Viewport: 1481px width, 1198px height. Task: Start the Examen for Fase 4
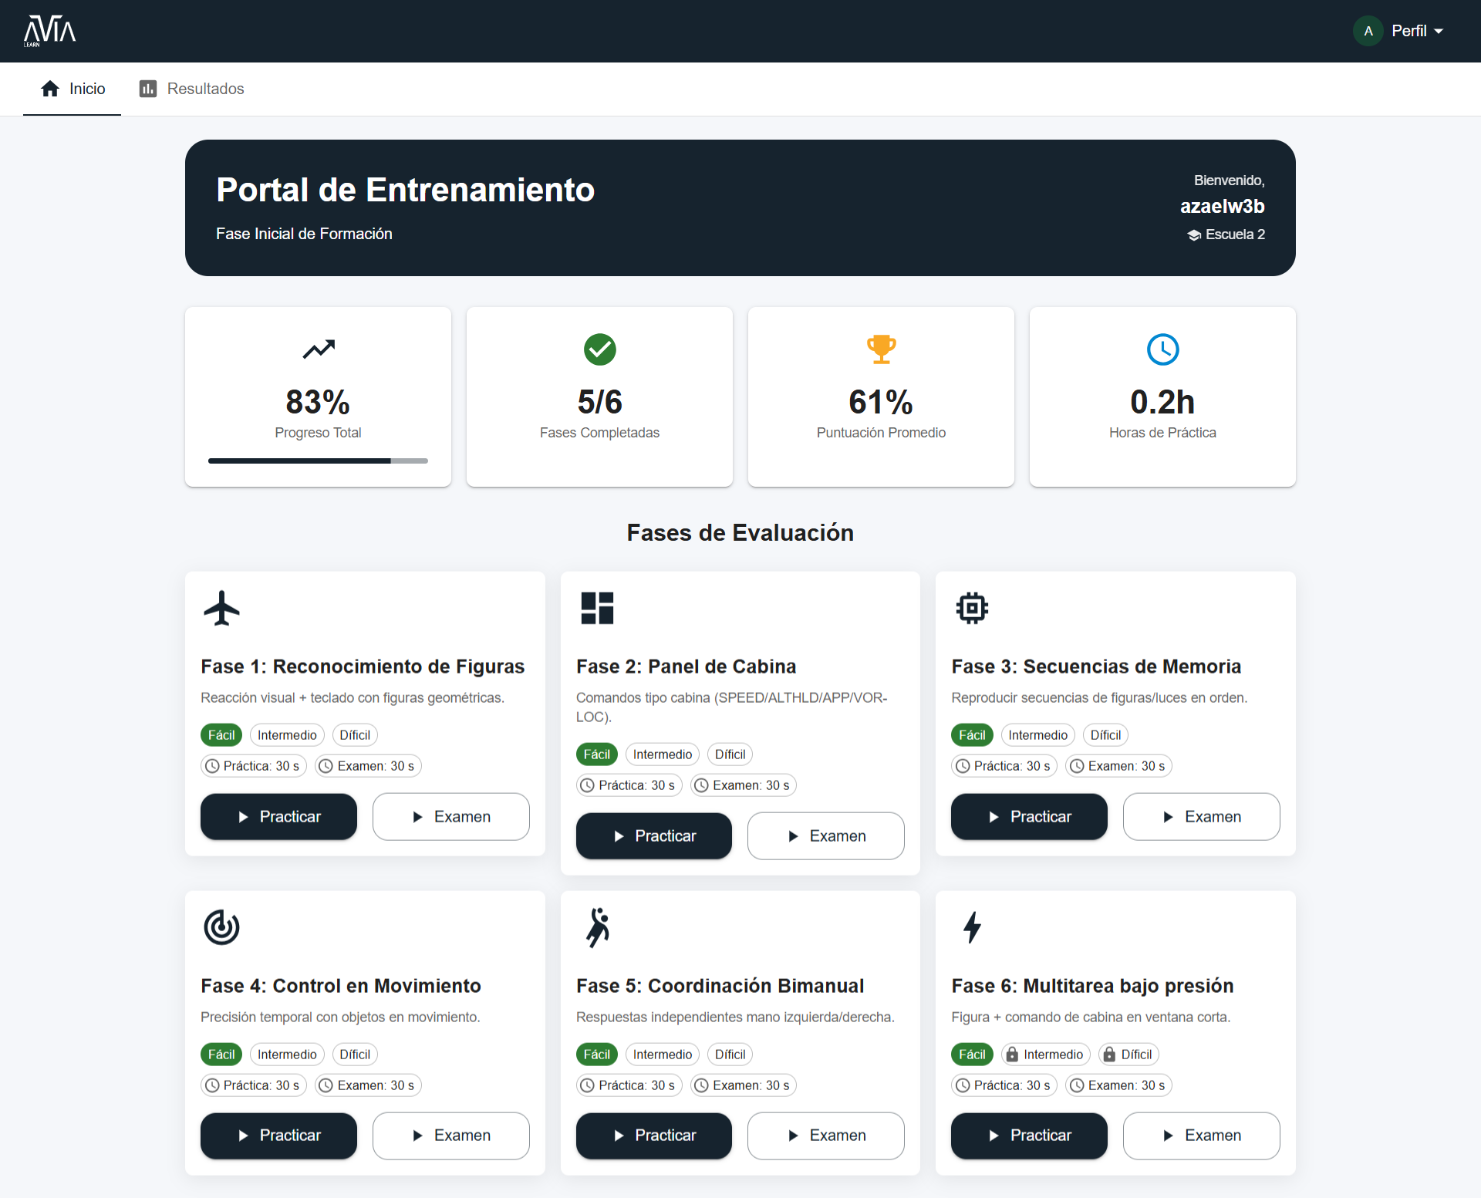click(450, 1136)
